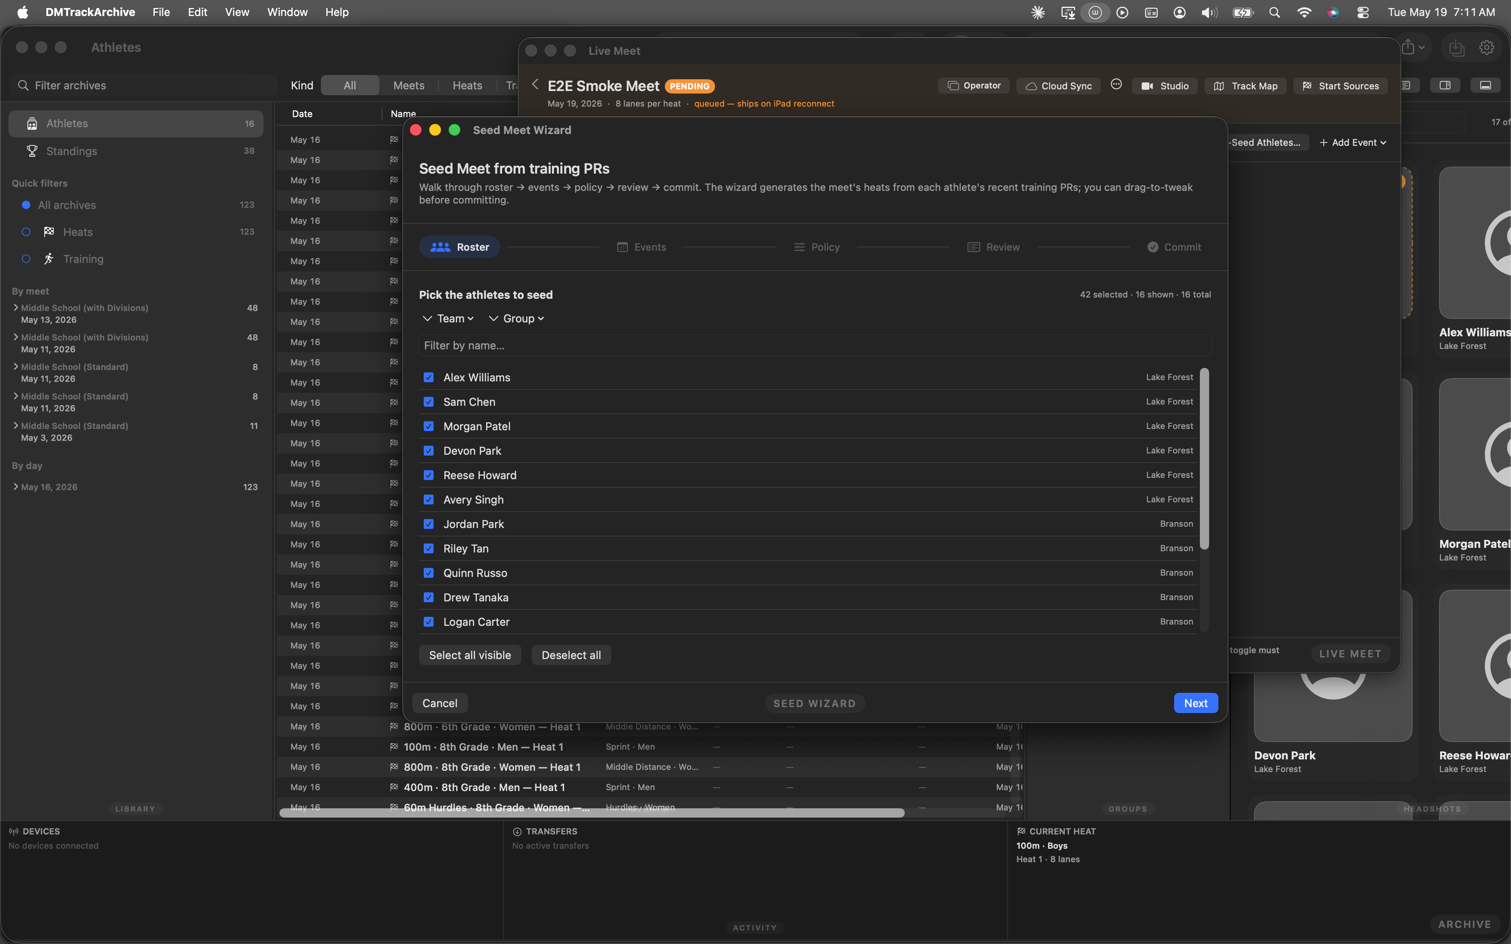Select the All kind tab
1511x944 pixels.
click(350, 86)
